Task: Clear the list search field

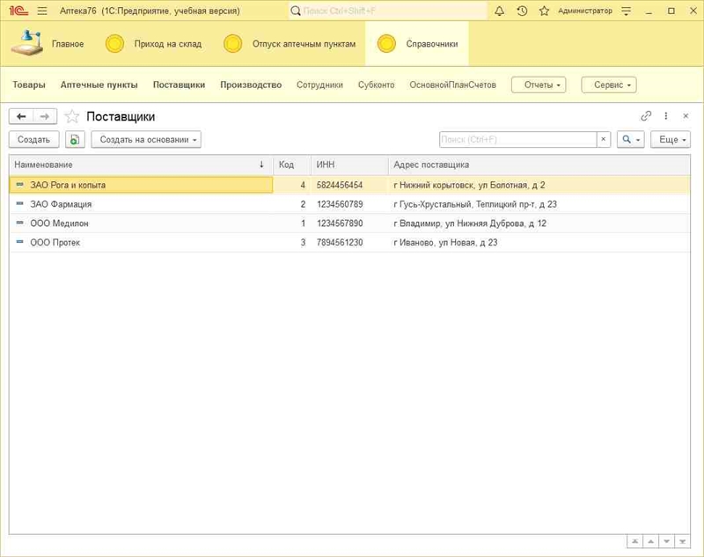Action: [604, 140]
